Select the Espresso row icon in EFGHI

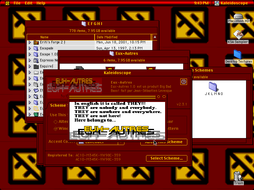coord(36,60)
